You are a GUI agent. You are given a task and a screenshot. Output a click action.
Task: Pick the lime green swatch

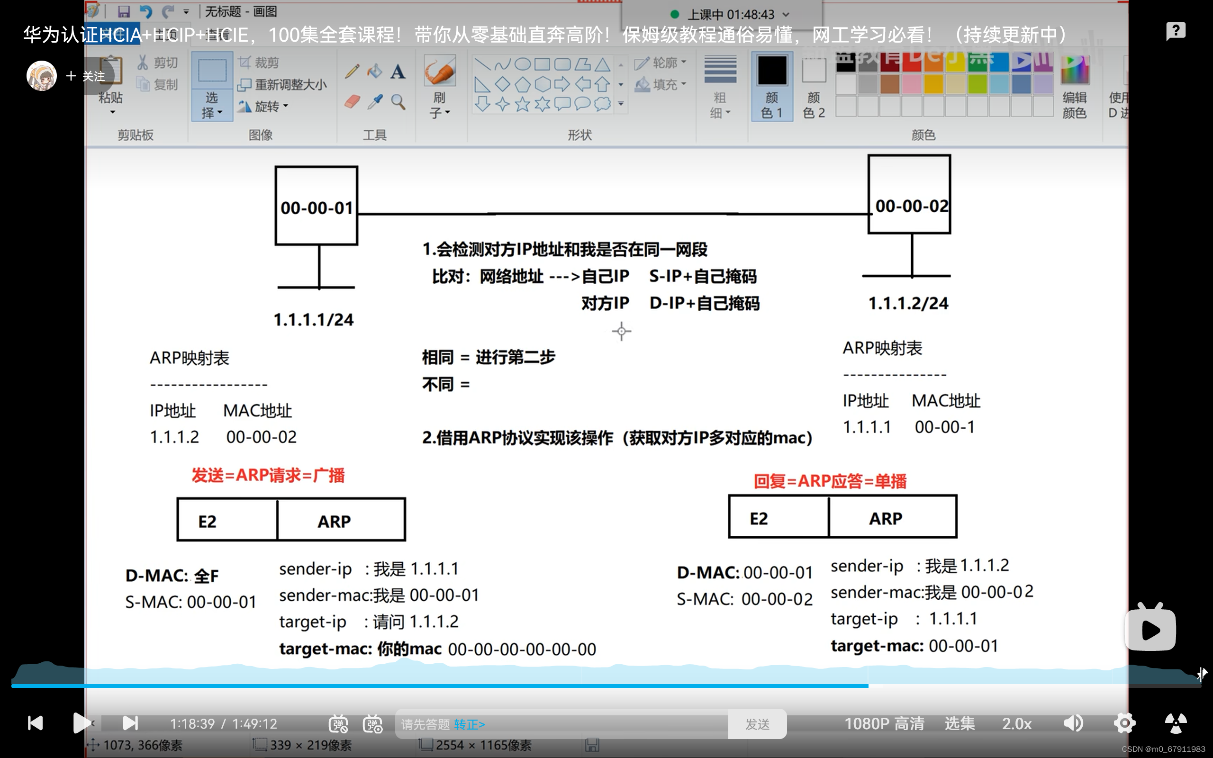point(977,84)
